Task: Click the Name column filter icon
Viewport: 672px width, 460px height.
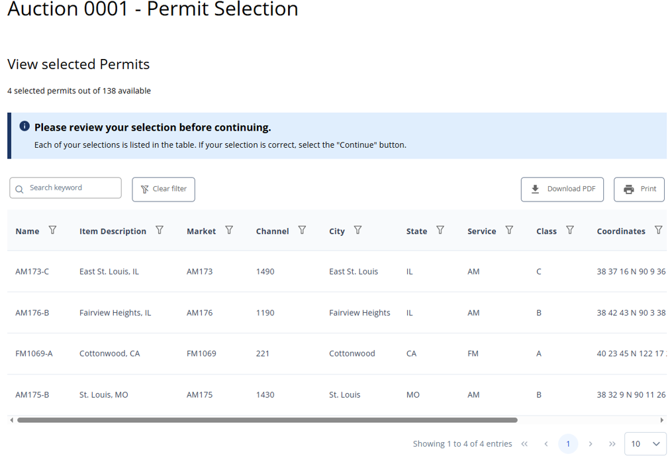Action: click(x=52, y=231)
